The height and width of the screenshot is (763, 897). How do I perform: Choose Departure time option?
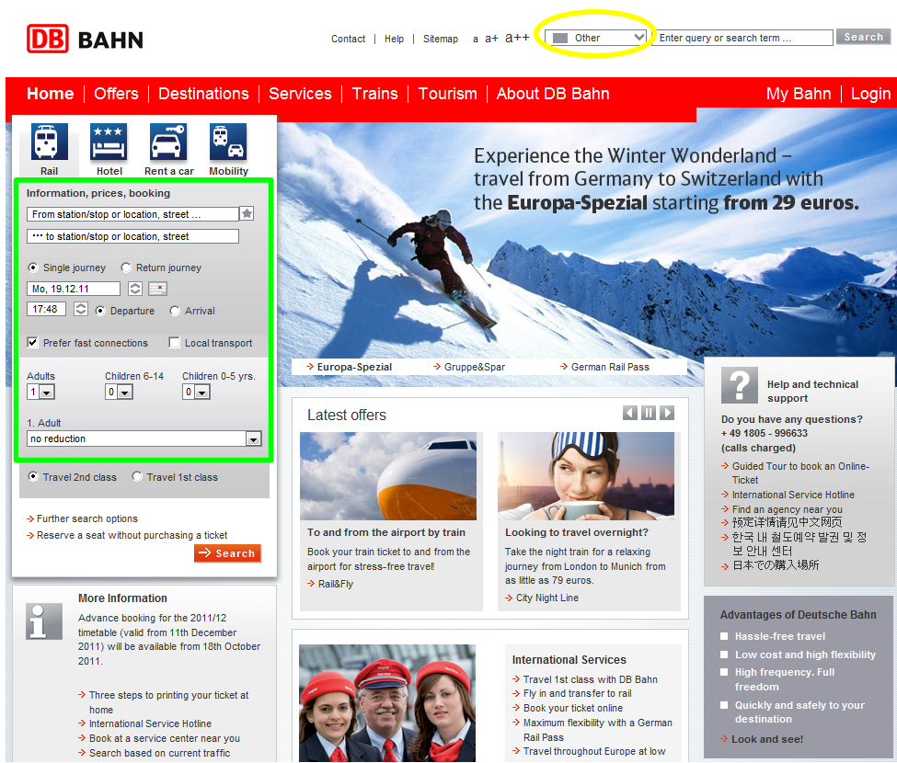point(100,311)
